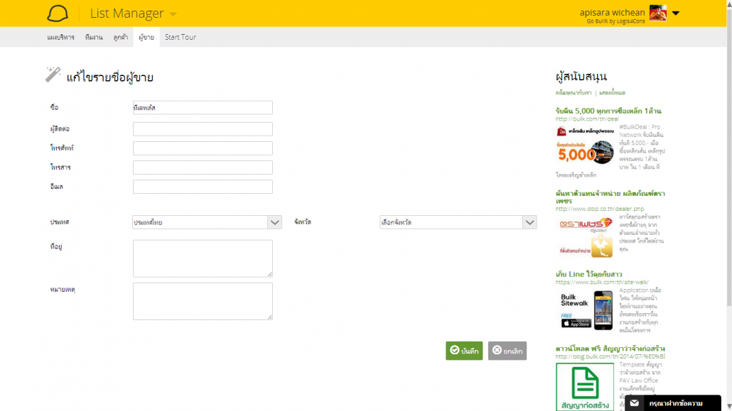Click the Builk Sitewalk phone image
Viewport: 732px width, 411px height.
[603, 310]
